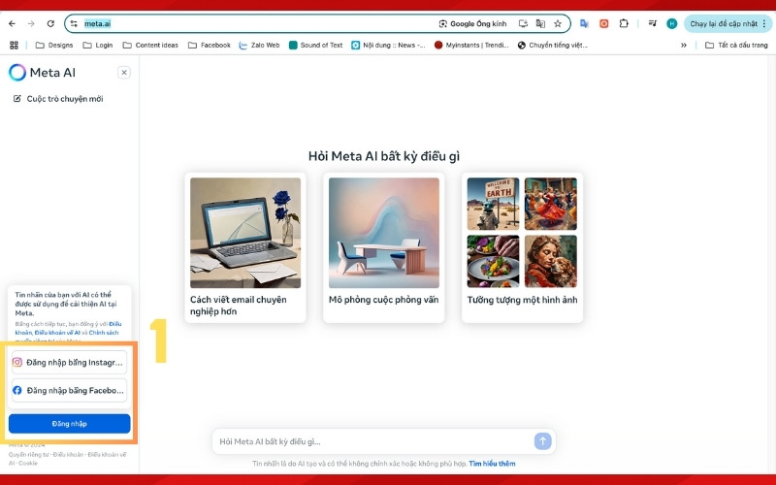Open the Zalo Web bookmark
The width and height of the screenshot is (776, 485).
pos(259,45)
